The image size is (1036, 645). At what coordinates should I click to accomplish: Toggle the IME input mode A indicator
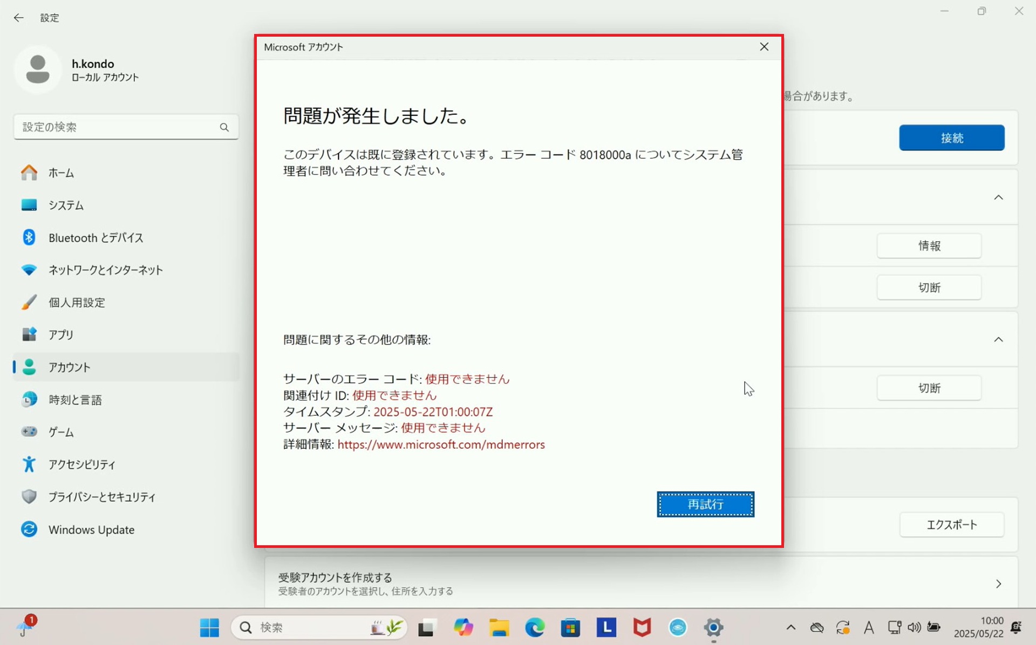click(x=869, y=627)
